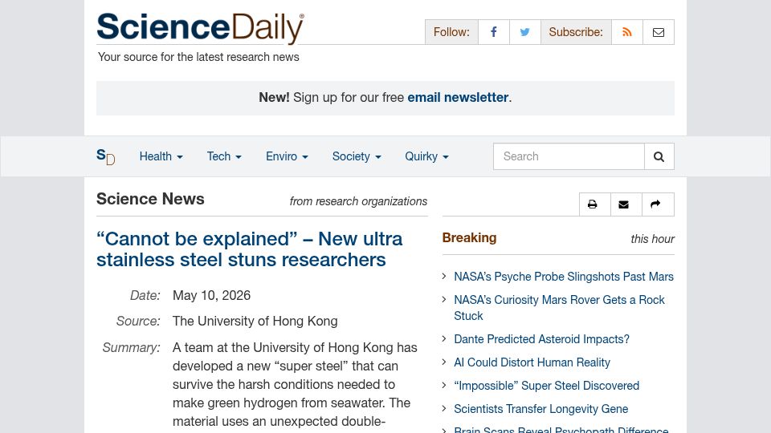Expand the Quirky menu dropdown
This screenshot has height=433, width=771.
coord(426,156)
